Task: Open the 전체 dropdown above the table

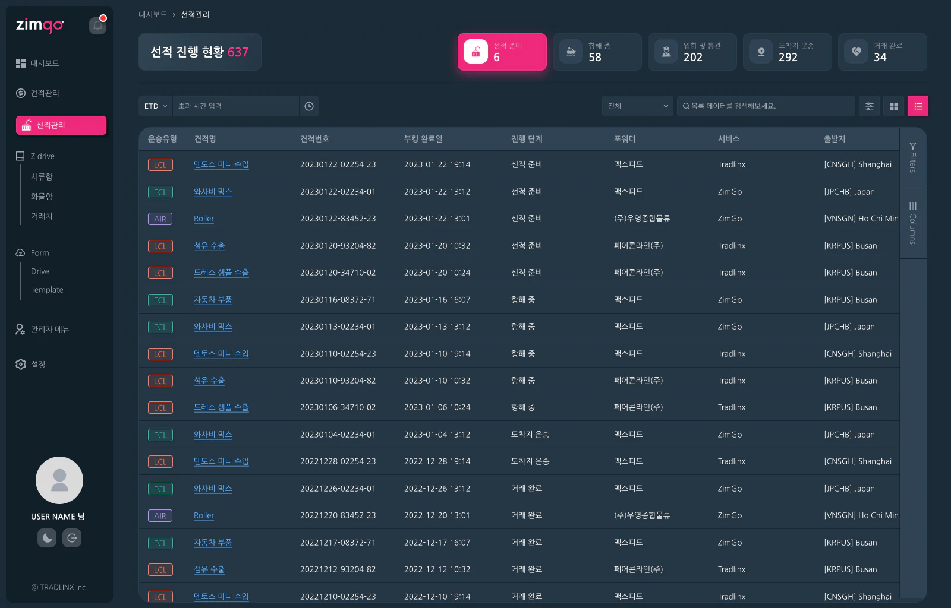Action: [637, 106]
